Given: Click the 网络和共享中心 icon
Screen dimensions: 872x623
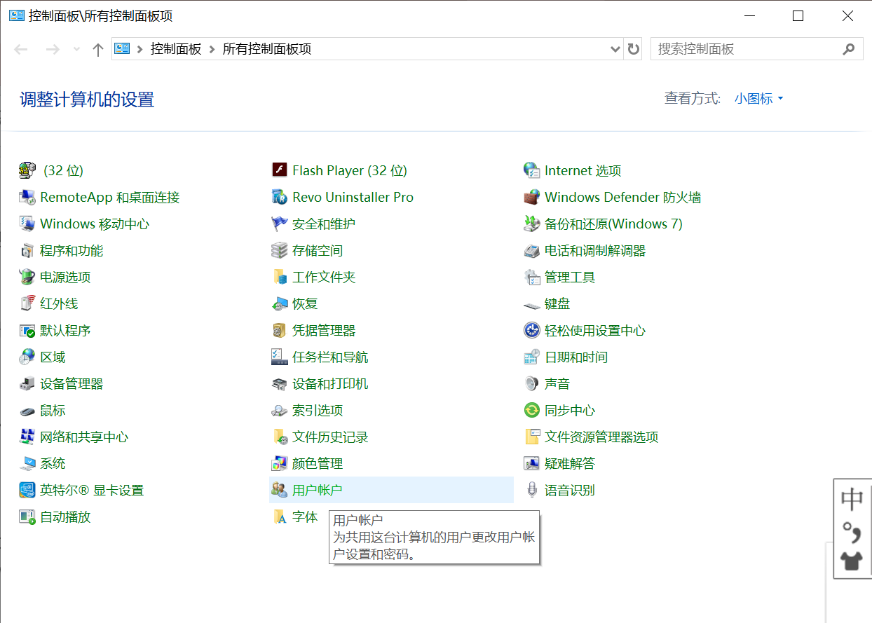Looking at the screenshot, I should tap(27, 437).
